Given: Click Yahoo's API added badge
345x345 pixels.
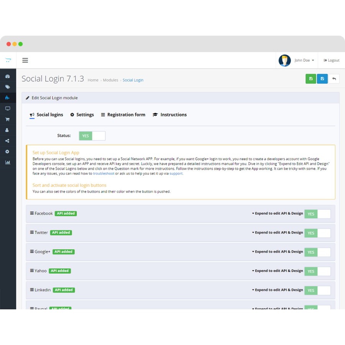Looking at the screenshot, I should (x=60, y=271).
